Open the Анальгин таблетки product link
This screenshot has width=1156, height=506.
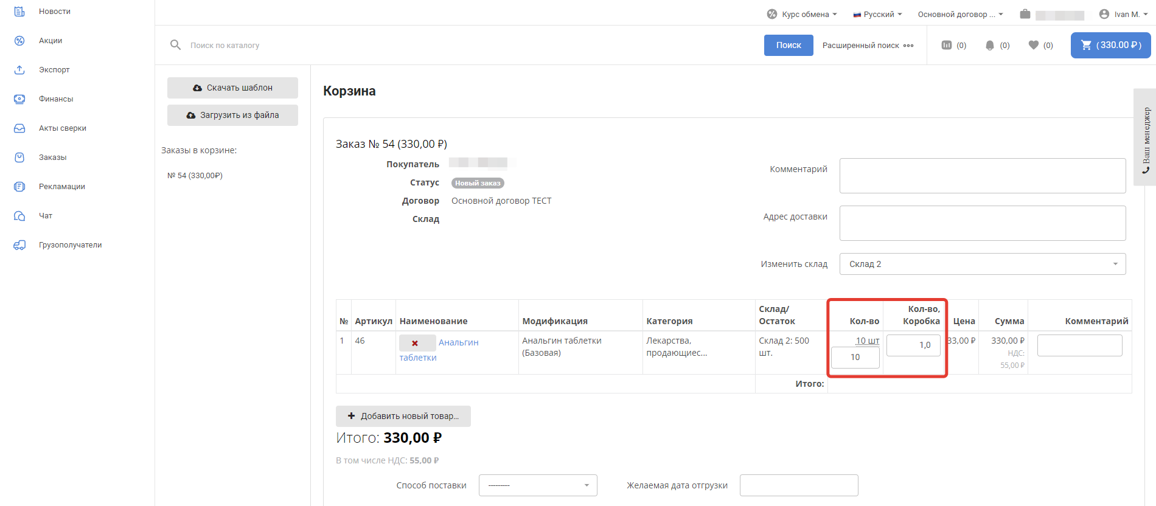(x=458, y=343)
